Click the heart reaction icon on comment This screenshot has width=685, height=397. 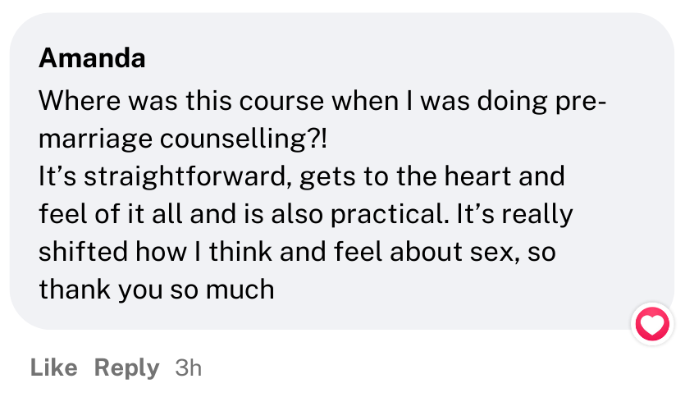654,325
